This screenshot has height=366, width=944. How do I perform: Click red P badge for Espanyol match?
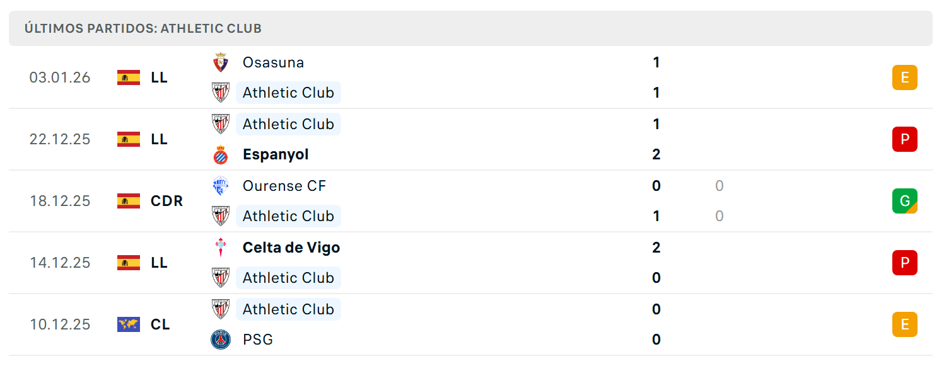pyautogui.click(x=904, y=139)
